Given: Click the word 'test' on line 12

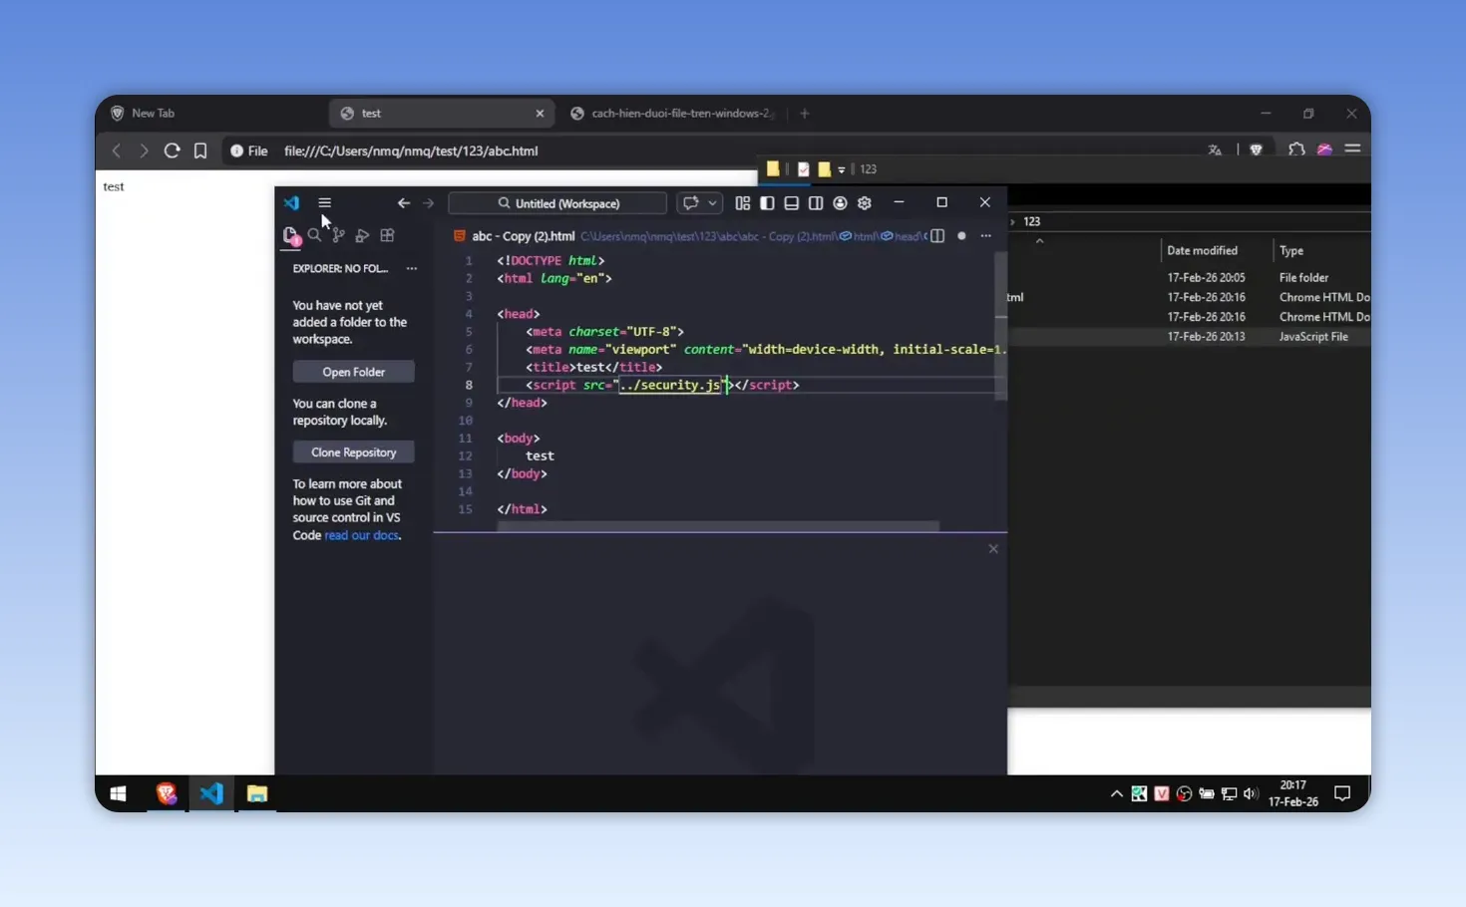Looking at the screenshot, I should click(x=540, y=455).
